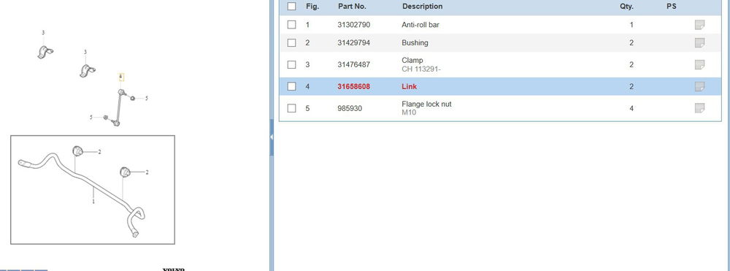Image resolution: width=730 pixels, height=271 pixels.
Task: Click the upper bushing drawing in boxed diagram
Action: click(x=77, y=151)
